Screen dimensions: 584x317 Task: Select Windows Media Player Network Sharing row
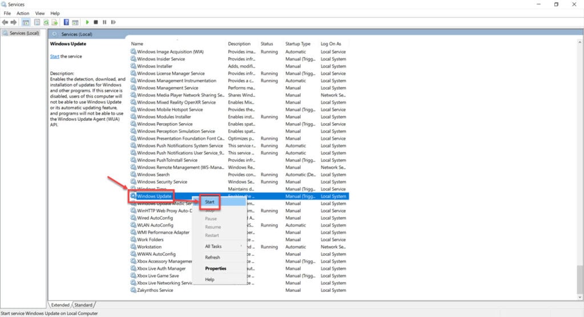239,95
